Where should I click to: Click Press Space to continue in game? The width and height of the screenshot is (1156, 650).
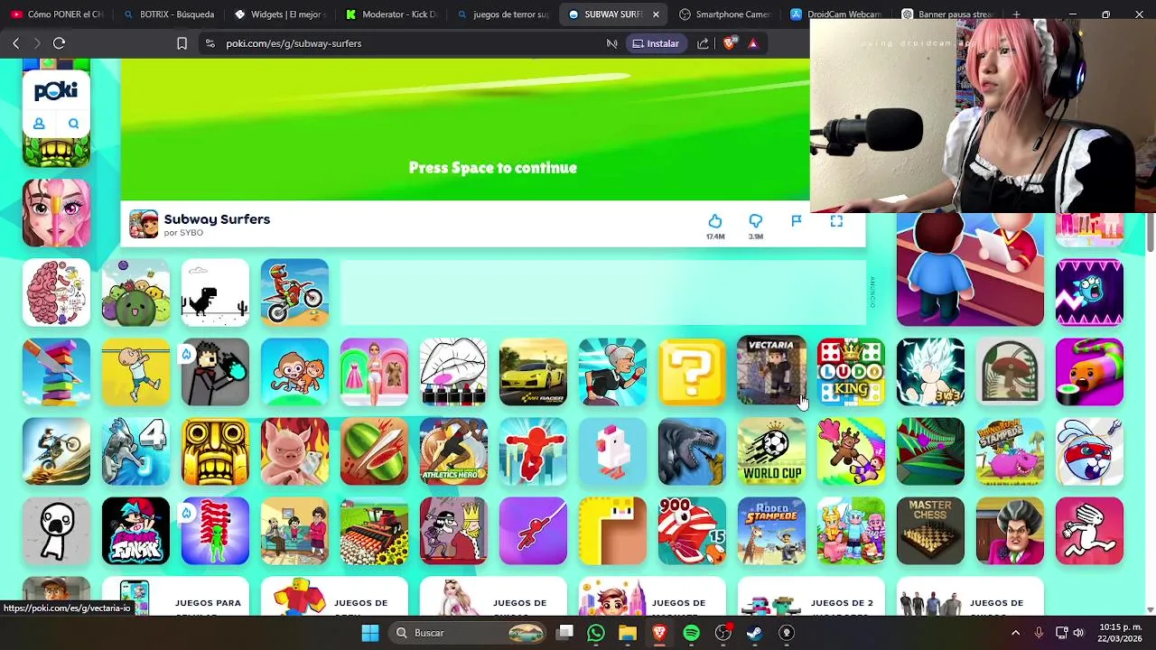[492, 168]
